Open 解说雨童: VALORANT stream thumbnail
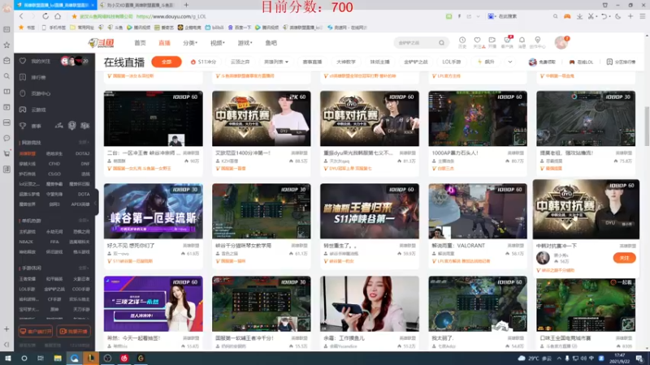 [x=478, y=211]
